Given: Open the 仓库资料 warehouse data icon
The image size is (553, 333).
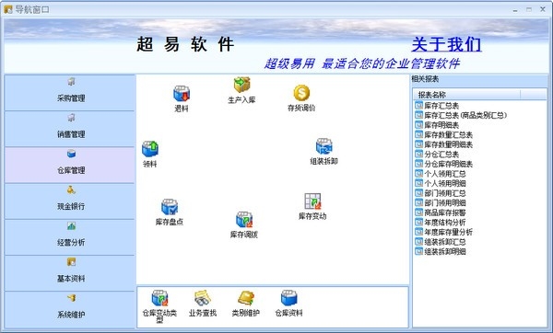Looking at the screenshot, I should pos(288,298).
